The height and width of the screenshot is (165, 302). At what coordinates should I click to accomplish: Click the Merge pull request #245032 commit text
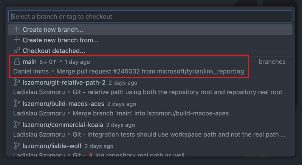pos(158,71)
